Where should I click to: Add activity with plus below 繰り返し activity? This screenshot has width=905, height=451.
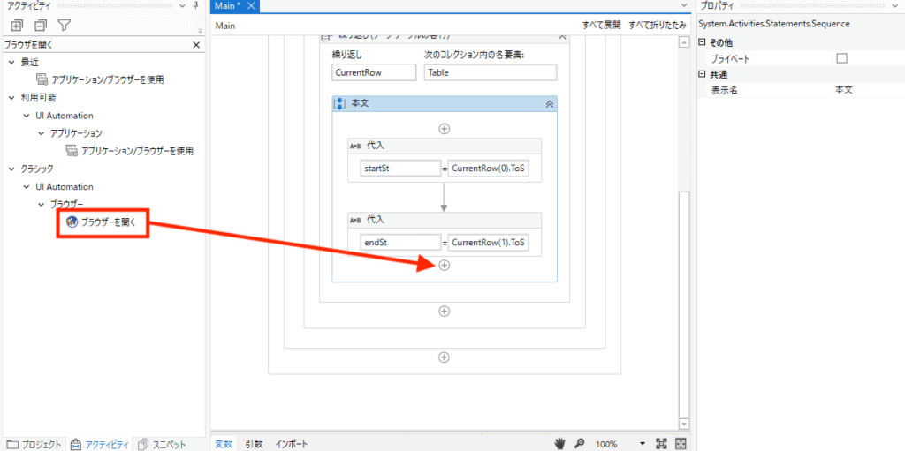pyautogui.click(x=445, y=312)
